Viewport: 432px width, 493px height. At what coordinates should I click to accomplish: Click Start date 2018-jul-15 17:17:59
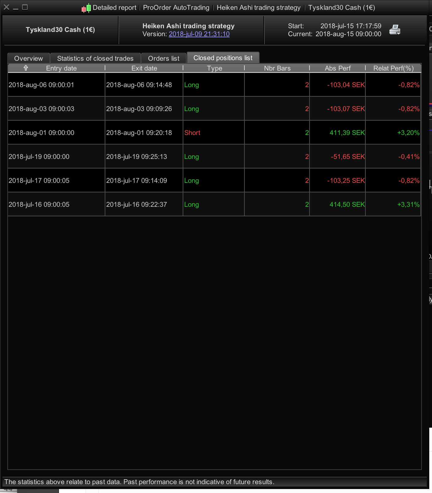pos(351,26)
